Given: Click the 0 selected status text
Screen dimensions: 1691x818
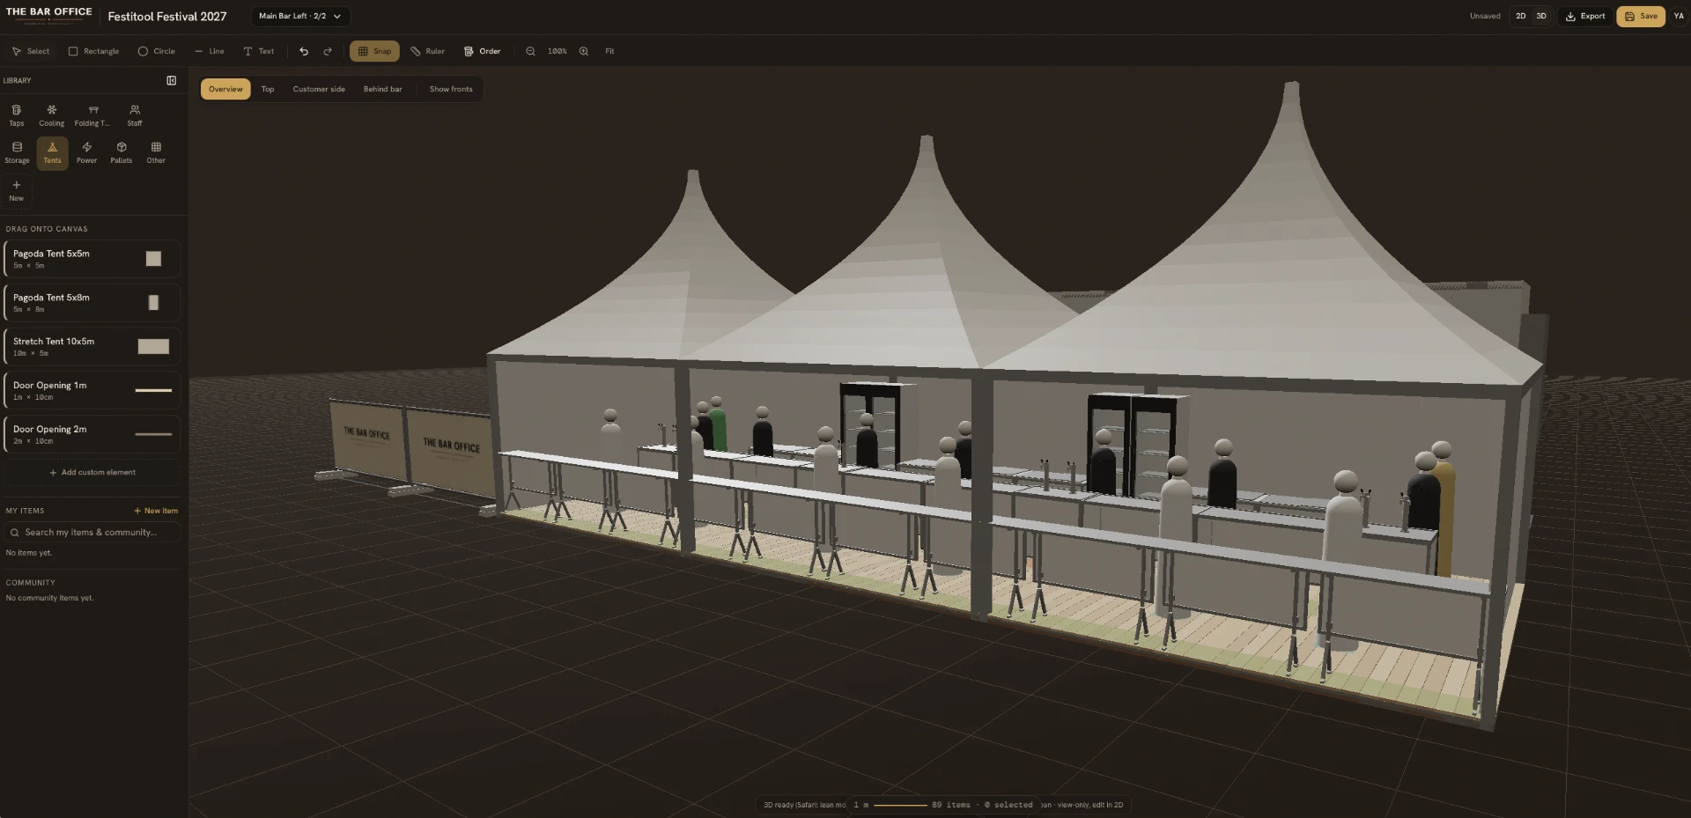Looking at the screenshot, I should click(x=1008, y=805).
